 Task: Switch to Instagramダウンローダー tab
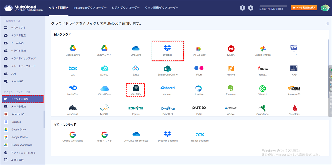[x=90, y=8]
